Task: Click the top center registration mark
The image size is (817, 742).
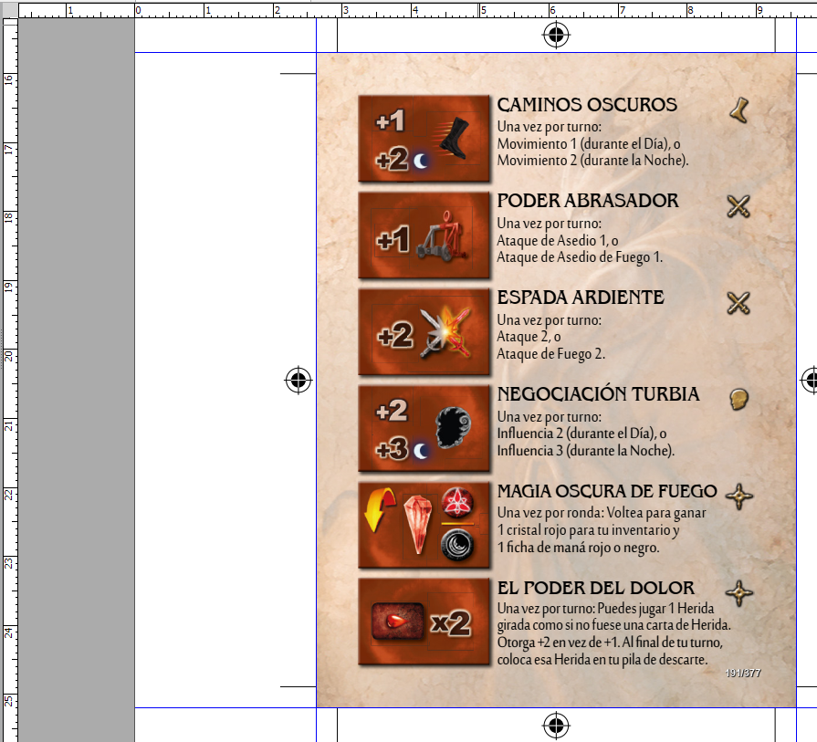Action: click(556, 35)
